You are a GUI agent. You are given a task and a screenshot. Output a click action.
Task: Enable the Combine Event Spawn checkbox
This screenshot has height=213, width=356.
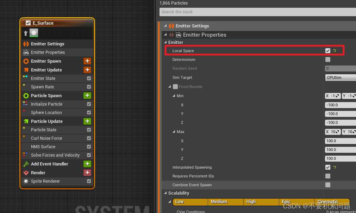[327, 185]
